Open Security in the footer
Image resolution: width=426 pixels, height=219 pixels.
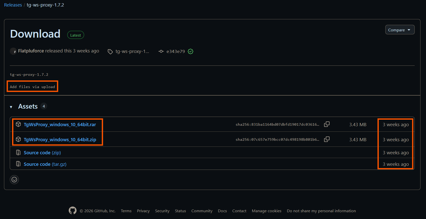(162, 211)
